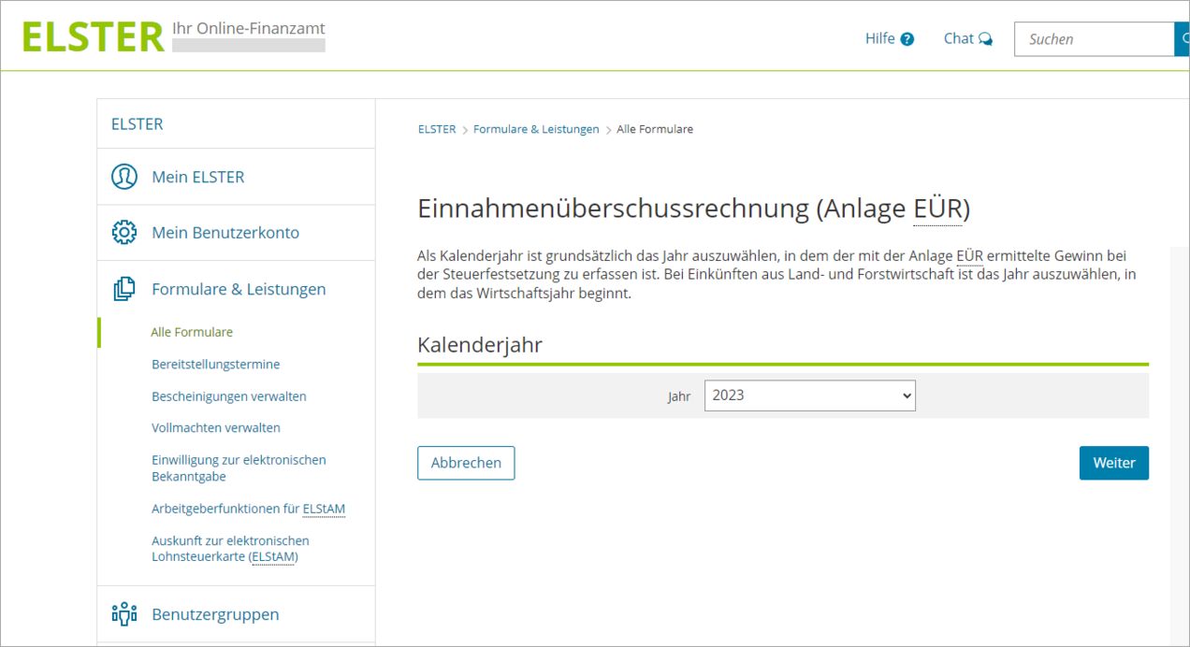Screen dimensions: 1190x647
Task: Click the Hilfe link in header
Action: click(880, 39)
